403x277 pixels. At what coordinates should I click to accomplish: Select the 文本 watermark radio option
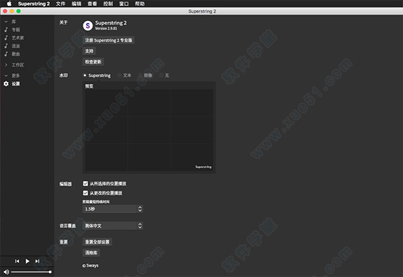point(120,75)
